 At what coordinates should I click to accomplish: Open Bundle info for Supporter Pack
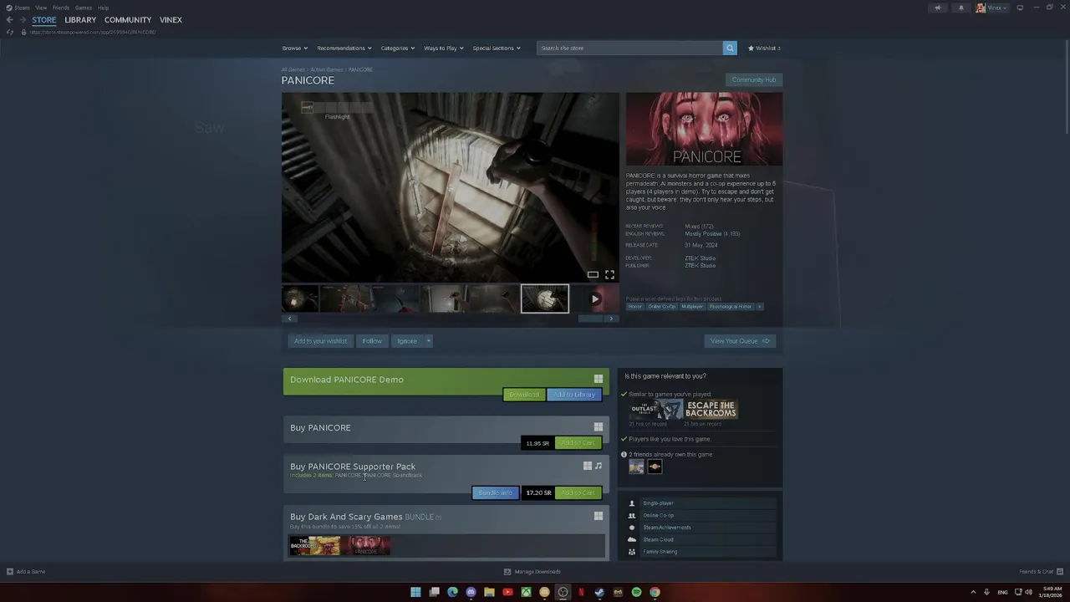point(495,493)
